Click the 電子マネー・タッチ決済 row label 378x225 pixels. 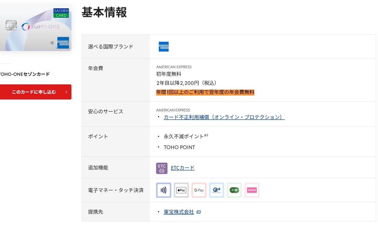116,190
